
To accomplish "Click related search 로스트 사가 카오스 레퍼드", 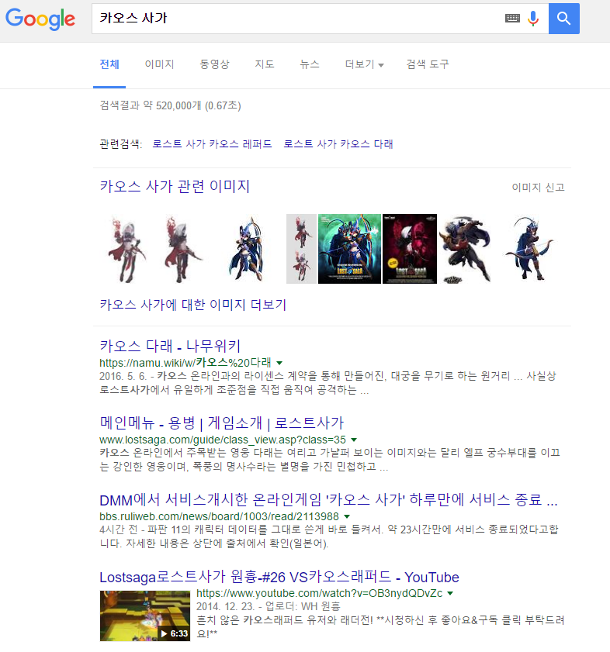I will pyautogui.click(x=212, y=144).
